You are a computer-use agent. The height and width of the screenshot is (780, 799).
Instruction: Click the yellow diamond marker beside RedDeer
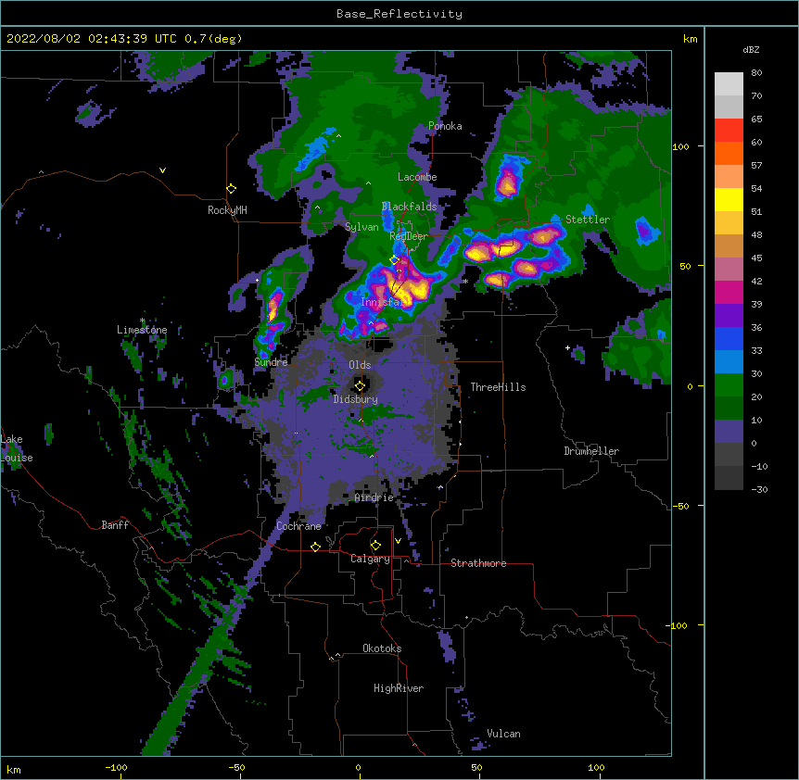point(395,260)
